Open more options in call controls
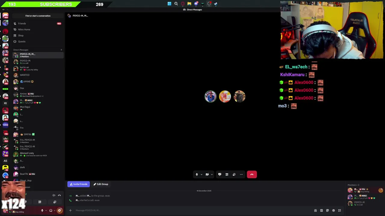Viewport: 385px width, 216px height. pyautogui.click(x=241, y=174)
